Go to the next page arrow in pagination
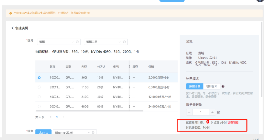Image resolution: width=264 pixels, height=140 pixels. click(63, 117)
